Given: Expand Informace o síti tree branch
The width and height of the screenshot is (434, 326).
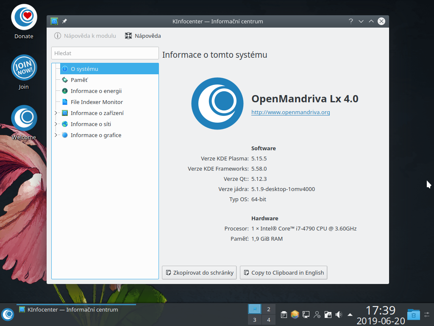Looking at the screenshot, I should (x=55, y=124).
